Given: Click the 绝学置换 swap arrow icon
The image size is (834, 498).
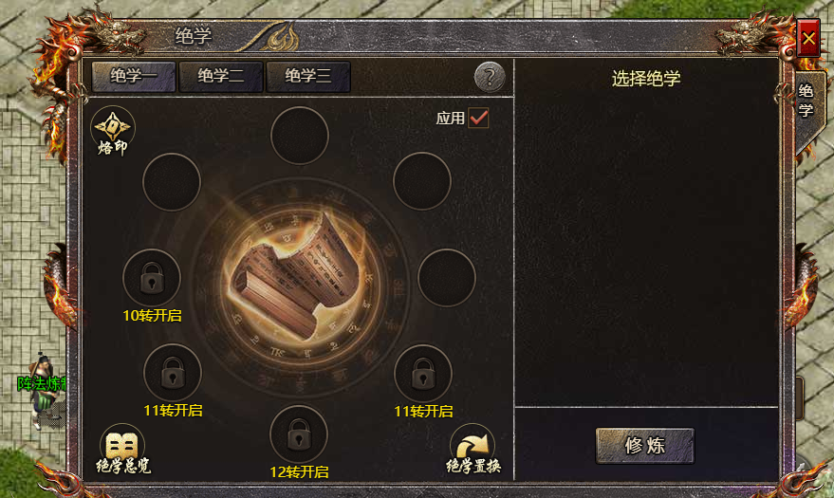Looking at the screenshot, I should pyautogui.click(x=473, y=450).
